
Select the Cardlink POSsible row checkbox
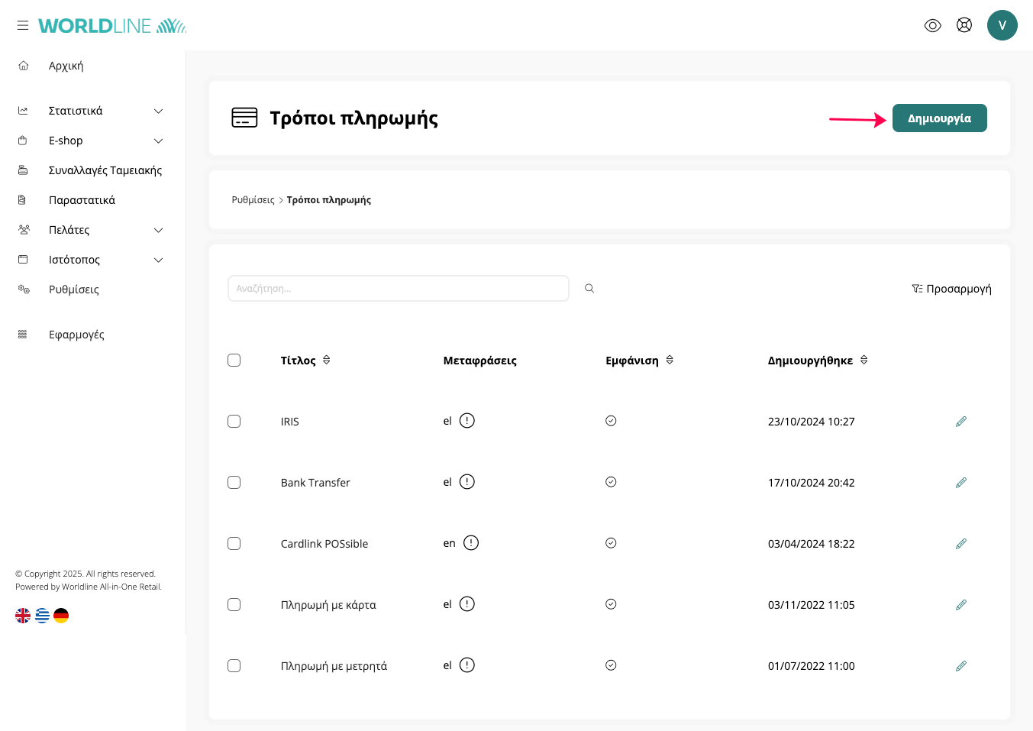pos(234,544)
